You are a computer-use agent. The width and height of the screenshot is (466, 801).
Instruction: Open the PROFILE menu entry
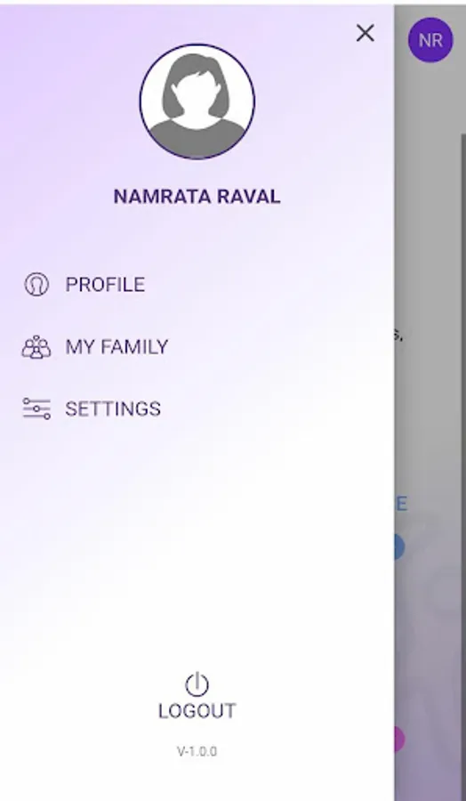click(x=105, y=285)
